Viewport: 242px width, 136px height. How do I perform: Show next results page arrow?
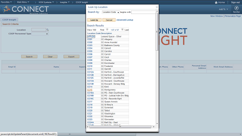[122, 29]
